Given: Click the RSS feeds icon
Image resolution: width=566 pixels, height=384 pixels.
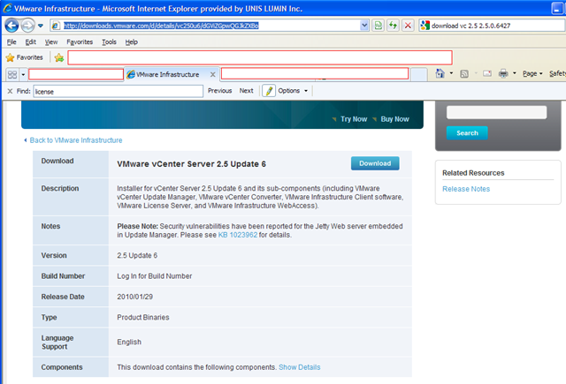Looking at the screenshot, I should pos(464,74).
